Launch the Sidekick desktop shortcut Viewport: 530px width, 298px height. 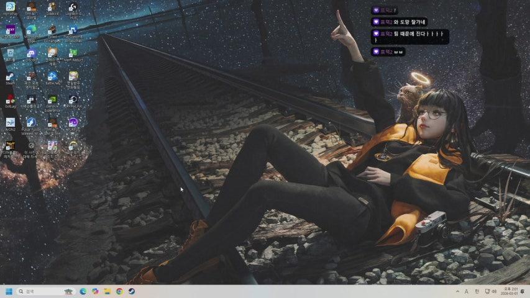click(x=52, y=9)
